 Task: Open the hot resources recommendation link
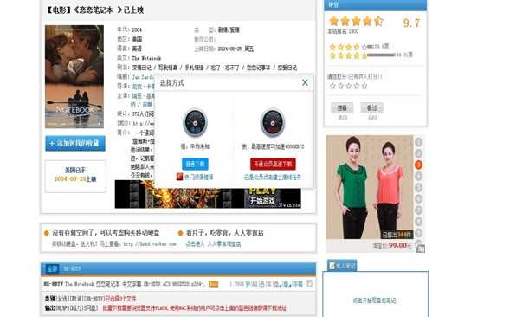(199, 177)
